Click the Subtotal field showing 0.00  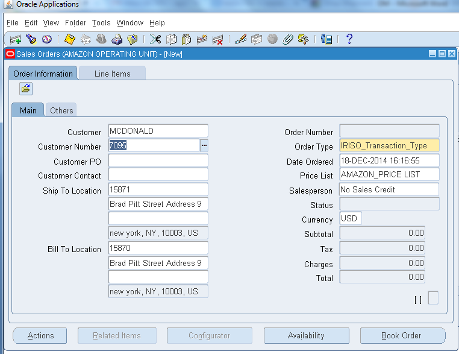pyautogui.click(x=382, y=233)
